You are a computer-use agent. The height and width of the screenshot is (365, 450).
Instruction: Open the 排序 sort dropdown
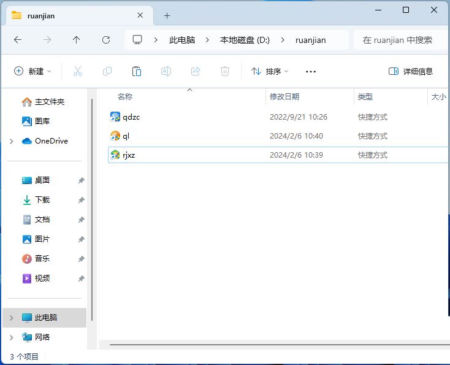270,71
